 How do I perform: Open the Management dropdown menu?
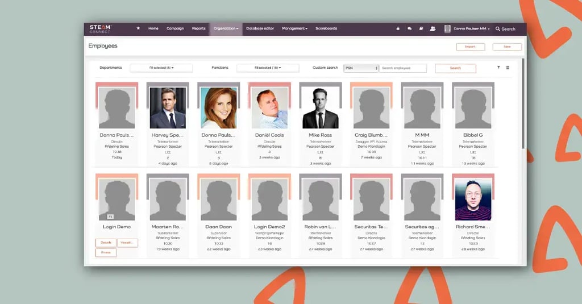295,28
